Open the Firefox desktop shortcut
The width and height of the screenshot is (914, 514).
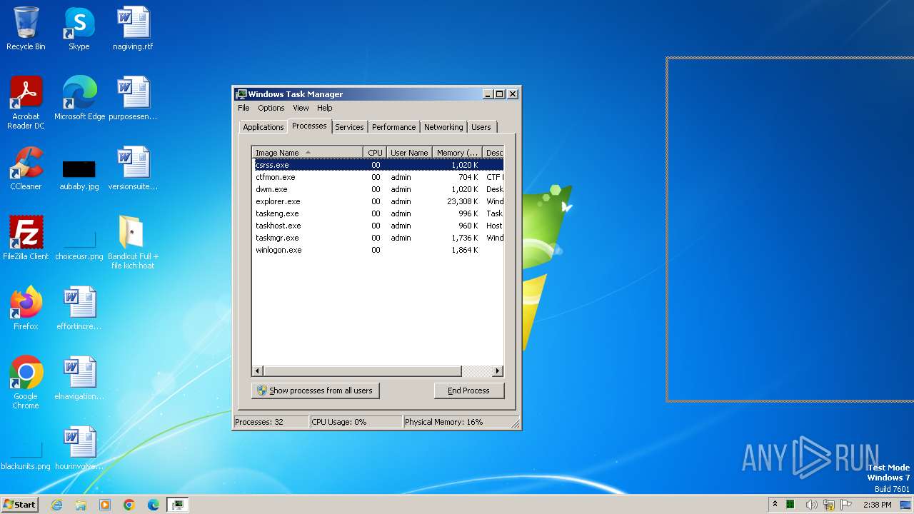click(x=26, y=308)
